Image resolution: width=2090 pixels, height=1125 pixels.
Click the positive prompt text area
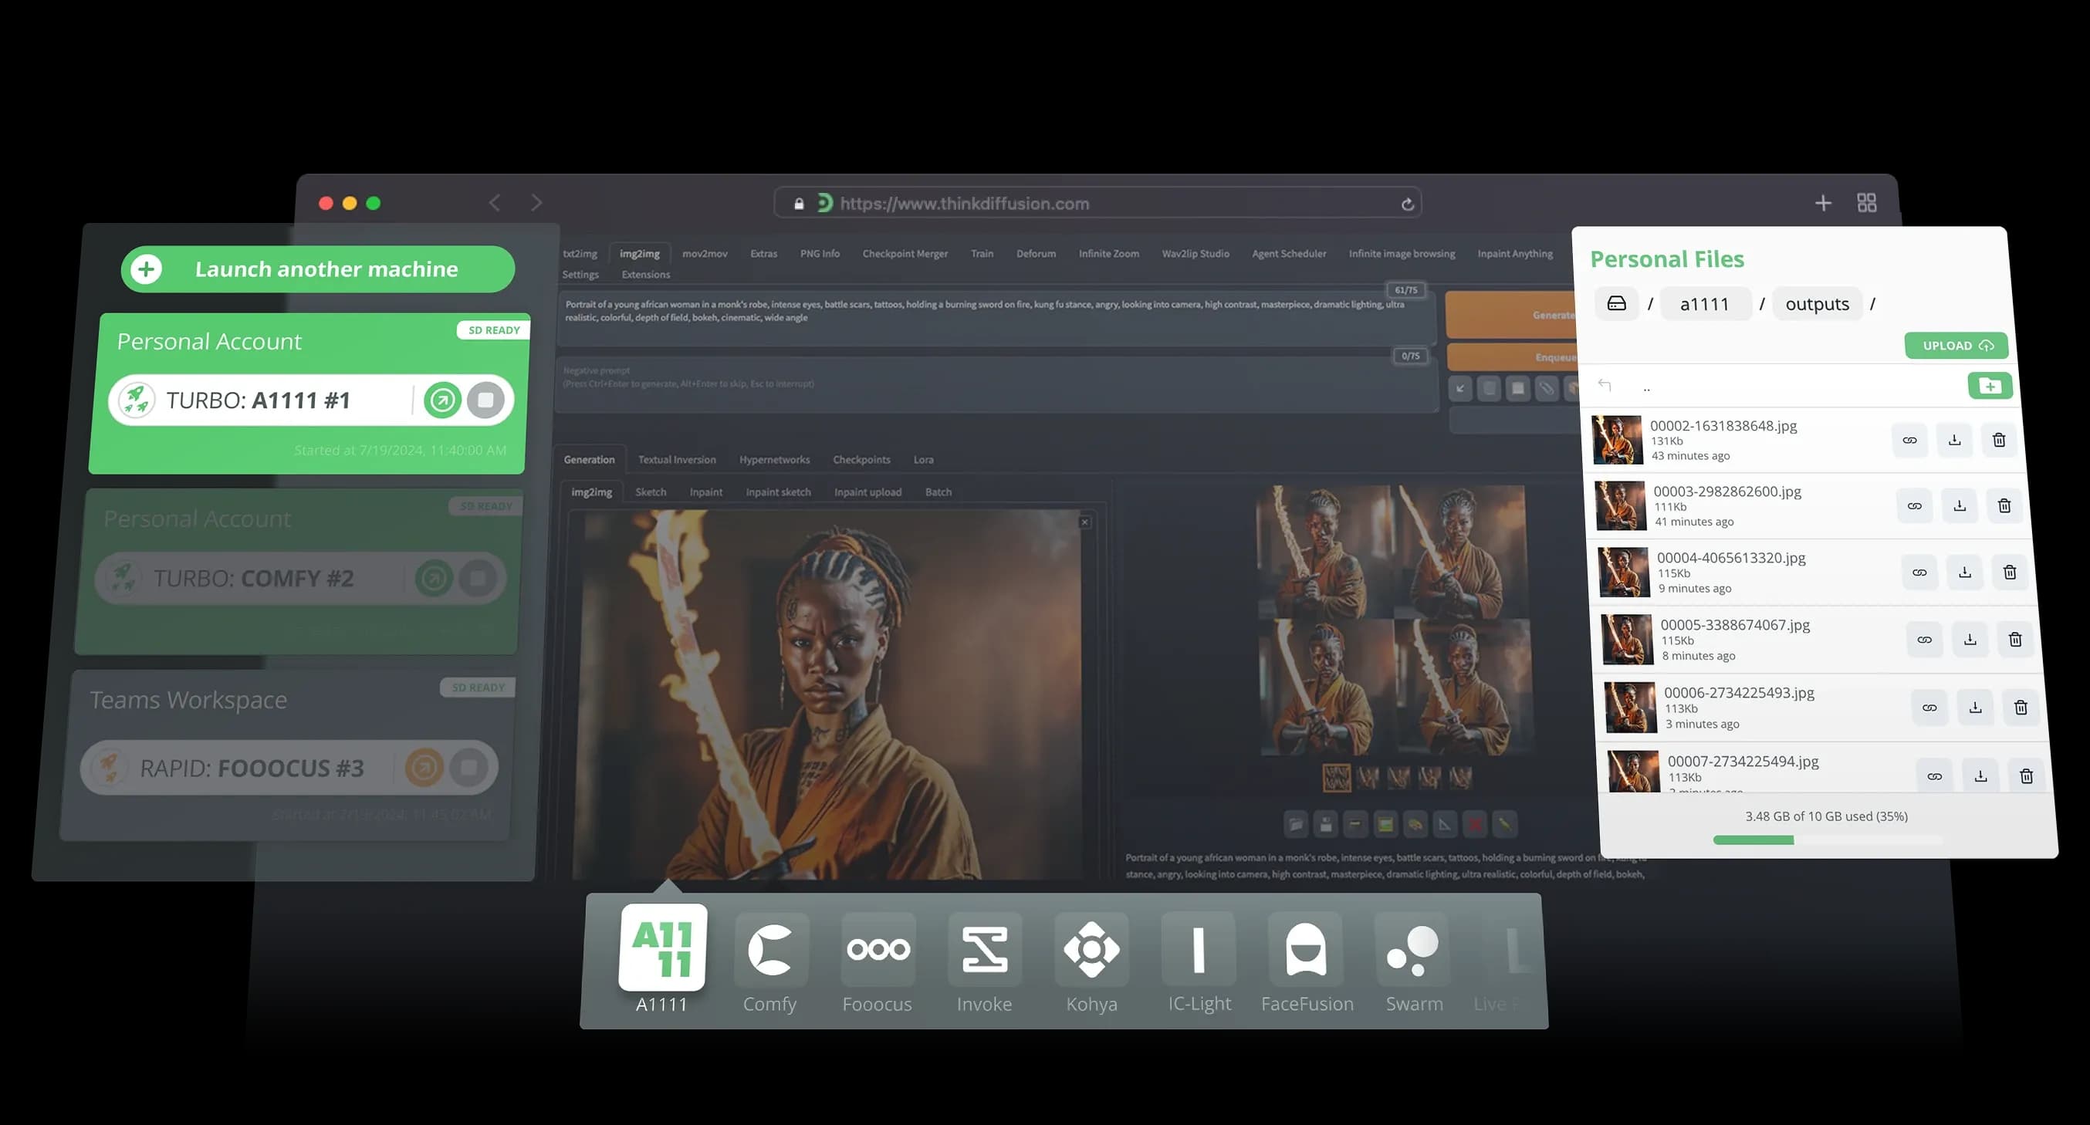[x=995, y=318]
